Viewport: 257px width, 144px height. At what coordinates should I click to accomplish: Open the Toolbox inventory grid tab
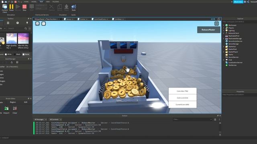point(8,23)
